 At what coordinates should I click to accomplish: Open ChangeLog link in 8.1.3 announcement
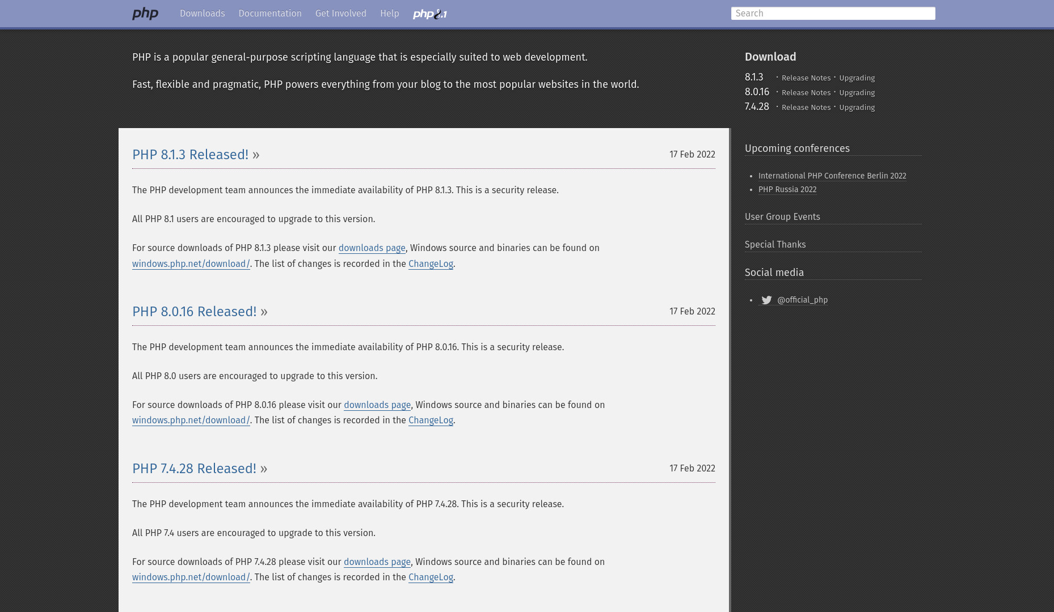click(431, 264)
